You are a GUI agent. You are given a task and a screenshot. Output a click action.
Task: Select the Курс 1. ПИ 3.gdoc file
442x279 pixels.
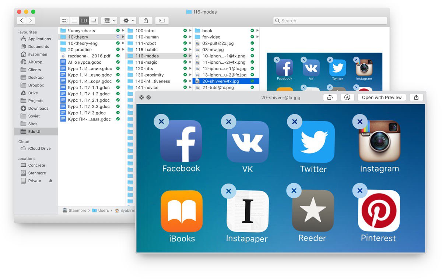coord(92,113)
